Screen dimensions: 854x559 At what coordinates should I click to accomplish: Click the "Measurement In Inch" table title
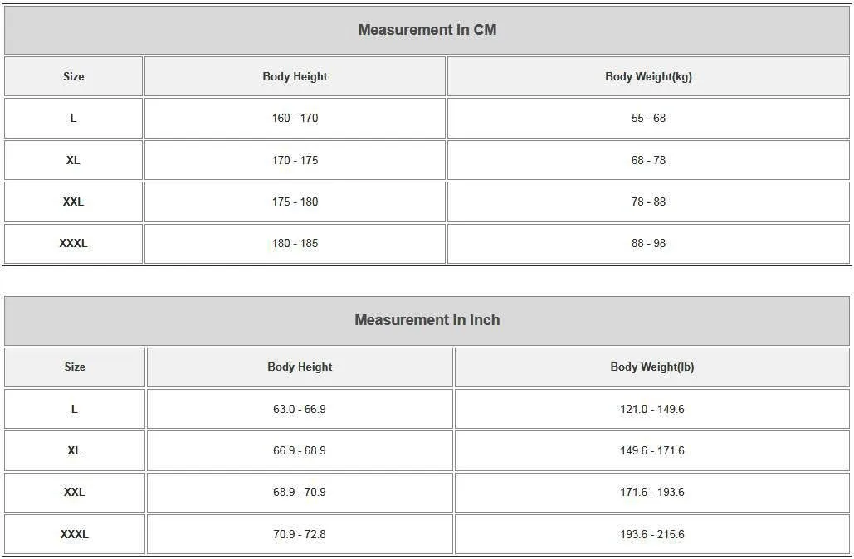click(x=427, y=320)
